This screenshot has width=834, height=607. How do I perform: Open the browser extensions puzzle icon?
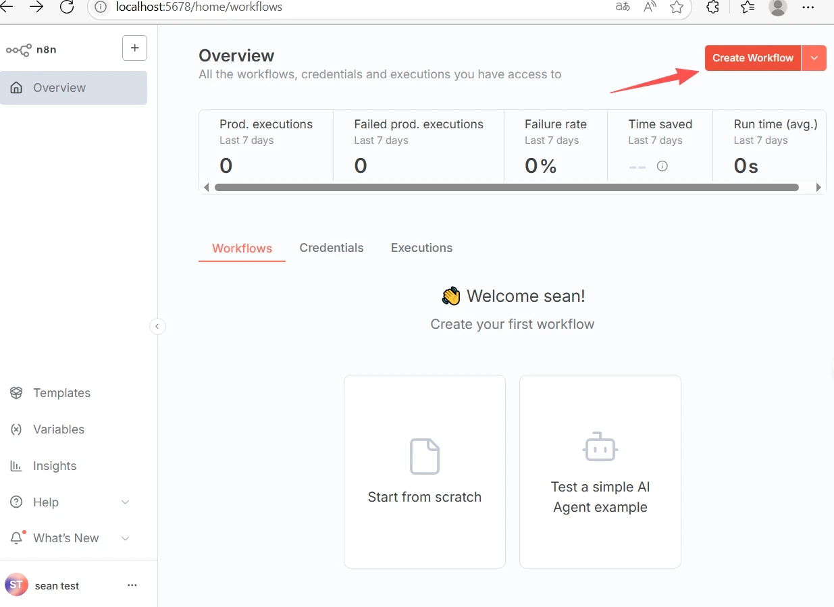(712, 7)
